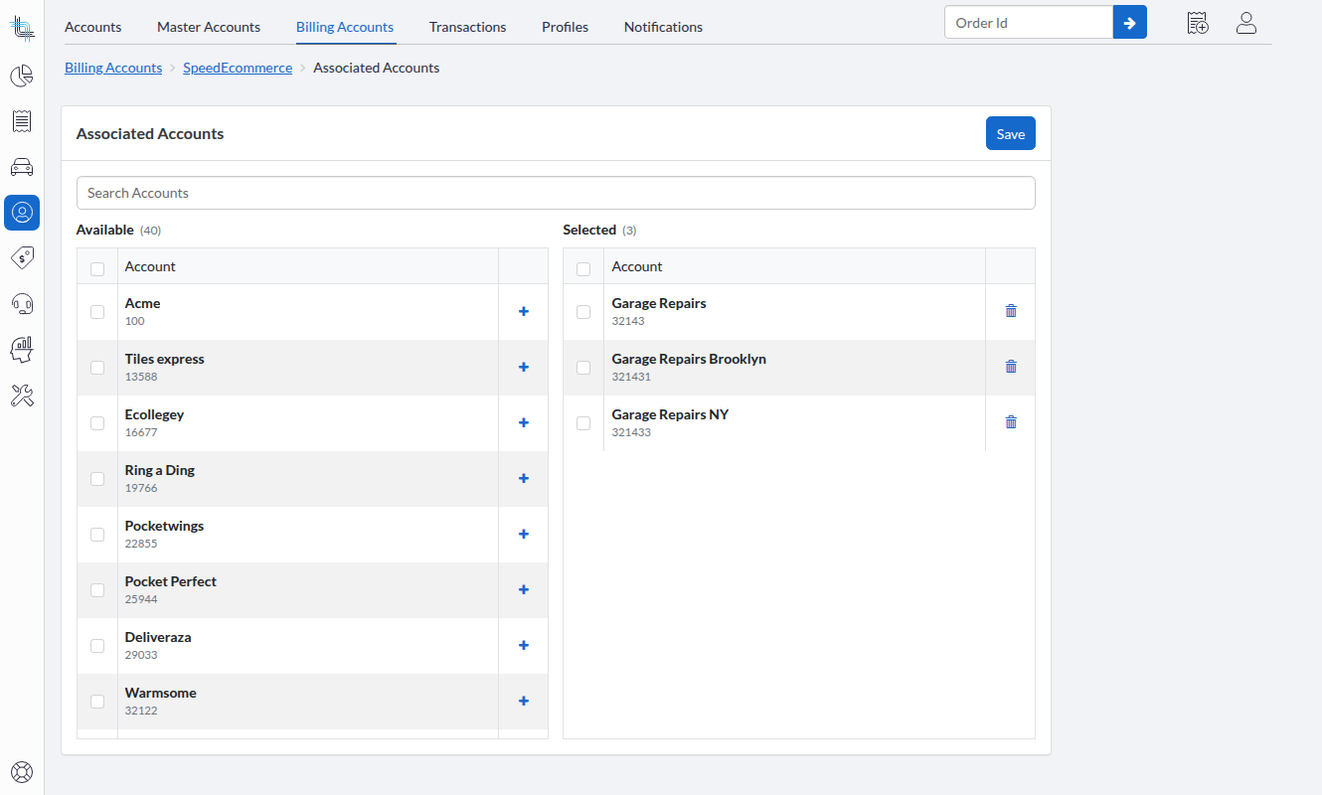
Task: Check the Garage Repairs NY checkbox
Action: point(583,423)
